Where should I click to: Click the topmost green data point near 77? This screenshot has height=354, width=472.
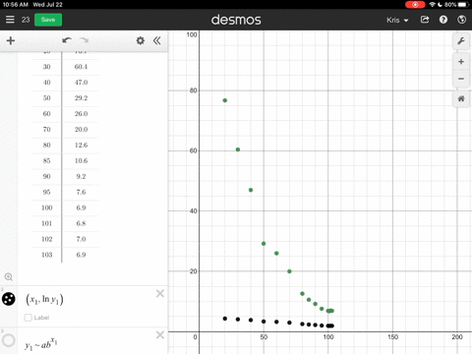coord(225,100)
